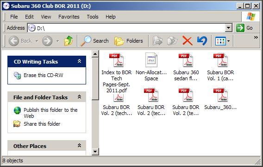Open the Help menu

click(111, 17)
